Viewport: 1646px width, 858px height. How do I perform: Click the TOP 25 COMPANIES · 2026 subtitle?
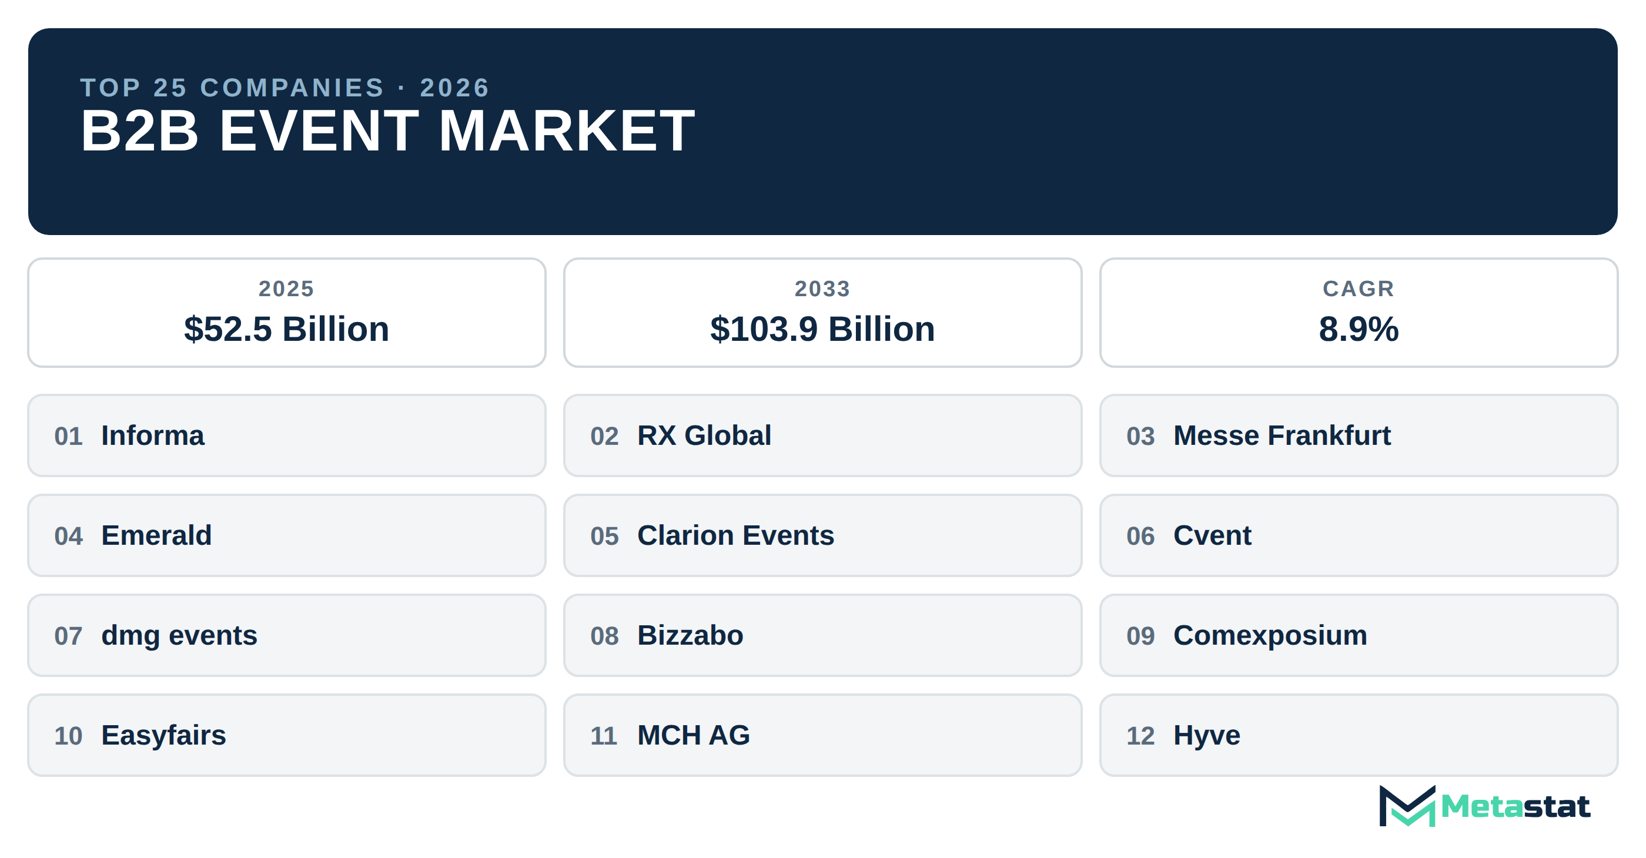coord(285,88)
